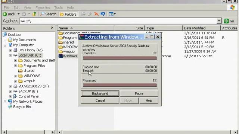The height and width of the screenshot is (134, 239).
Task: Expand My Documents tree node
Action: [x=5, y=40]
